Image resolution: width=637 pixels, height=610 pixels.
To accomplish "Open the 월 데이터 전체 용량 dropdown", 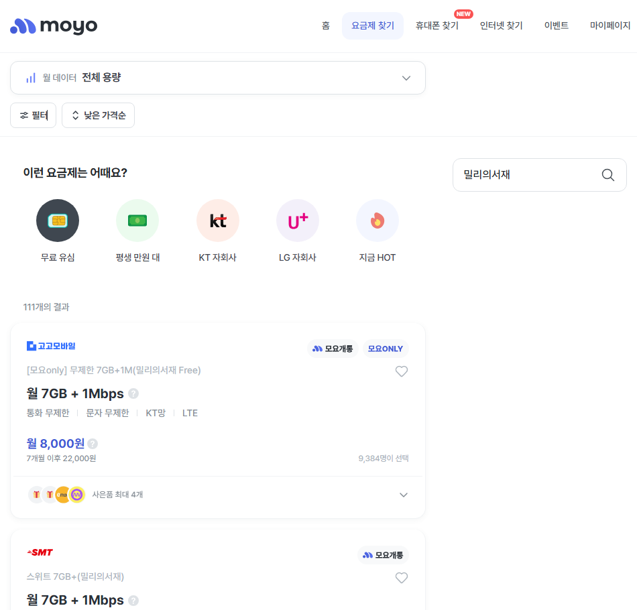I will [x=218, y=78].
